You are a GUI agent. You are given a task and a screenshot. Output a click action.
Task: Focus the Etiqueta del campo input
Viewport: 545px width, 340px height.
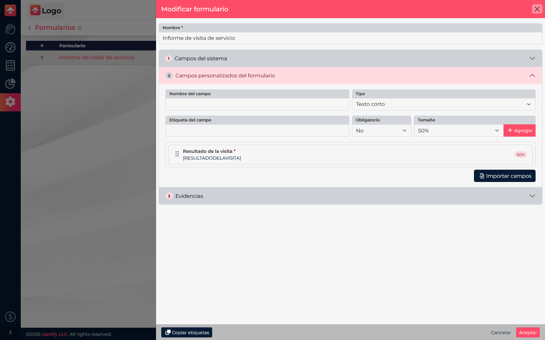[x=257, y=130]
